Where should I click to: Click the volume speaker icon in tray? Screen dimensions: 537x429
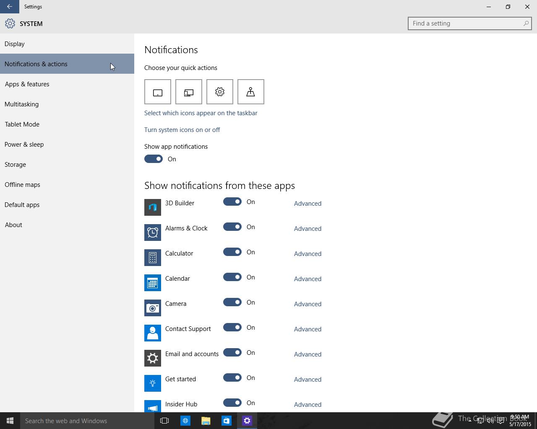click(490, 421)
